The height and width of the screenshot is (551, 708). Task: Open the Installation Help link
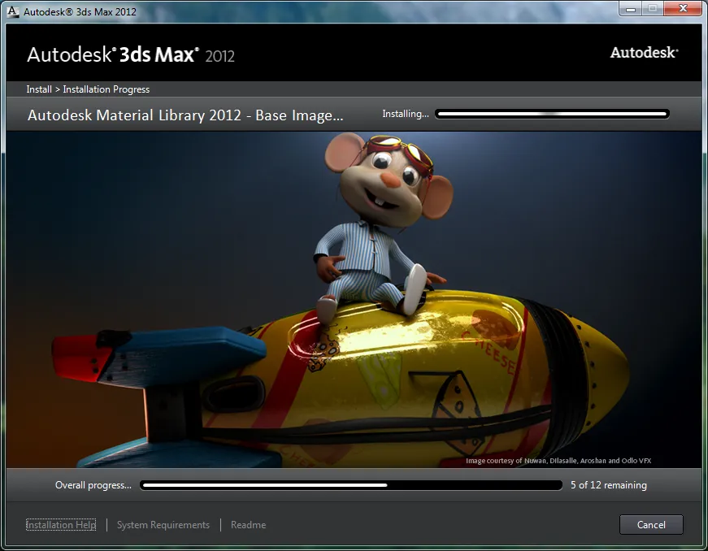click(x=61, y=525)
